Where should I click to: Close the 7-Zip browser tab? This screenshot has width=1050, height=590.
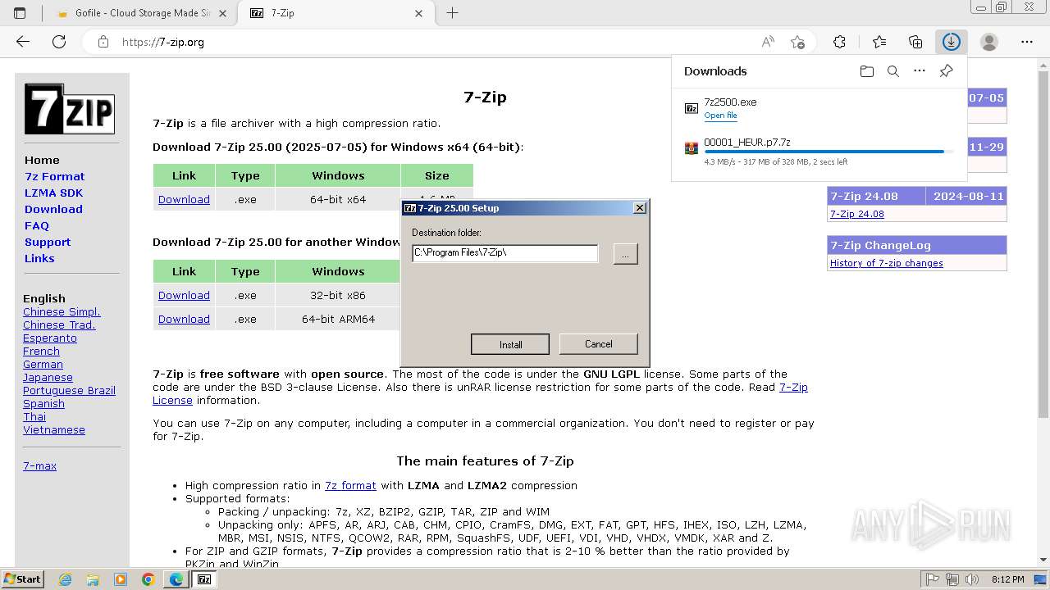pos(419,13)
